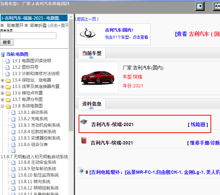Expand the 13.7 电源分布图 node
The height and width of the screenshot is (195, 220).
point(2,100)
